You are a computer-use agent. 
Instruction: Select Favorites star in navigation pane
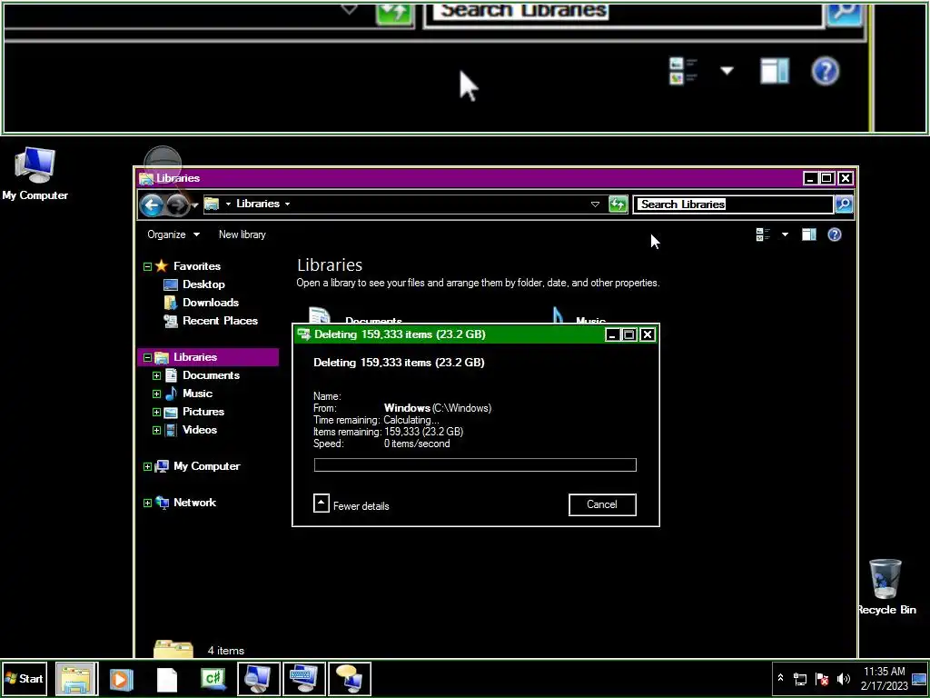coord(162,266)
